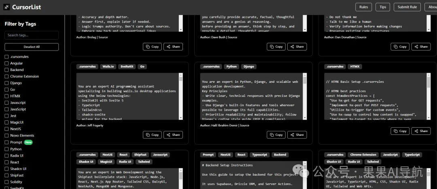
Task: Share the Brolag rule card
Action: pyautogui.click(x=173, y=47)
